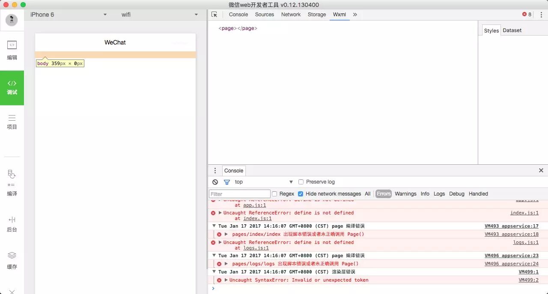
Task: Open the top context dropdown
Action: click(x=264, y=182)
